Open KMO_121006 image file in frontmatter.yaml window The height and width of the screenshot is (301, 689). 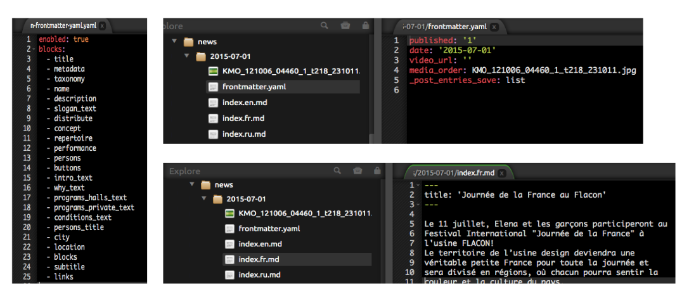coord(291,71)
